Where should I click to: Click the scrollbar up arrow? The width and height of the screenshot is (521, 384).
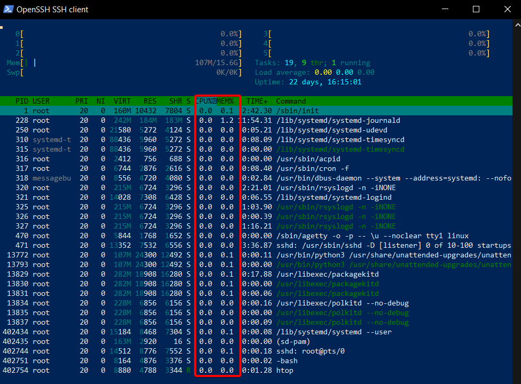[x=517, y=25]
